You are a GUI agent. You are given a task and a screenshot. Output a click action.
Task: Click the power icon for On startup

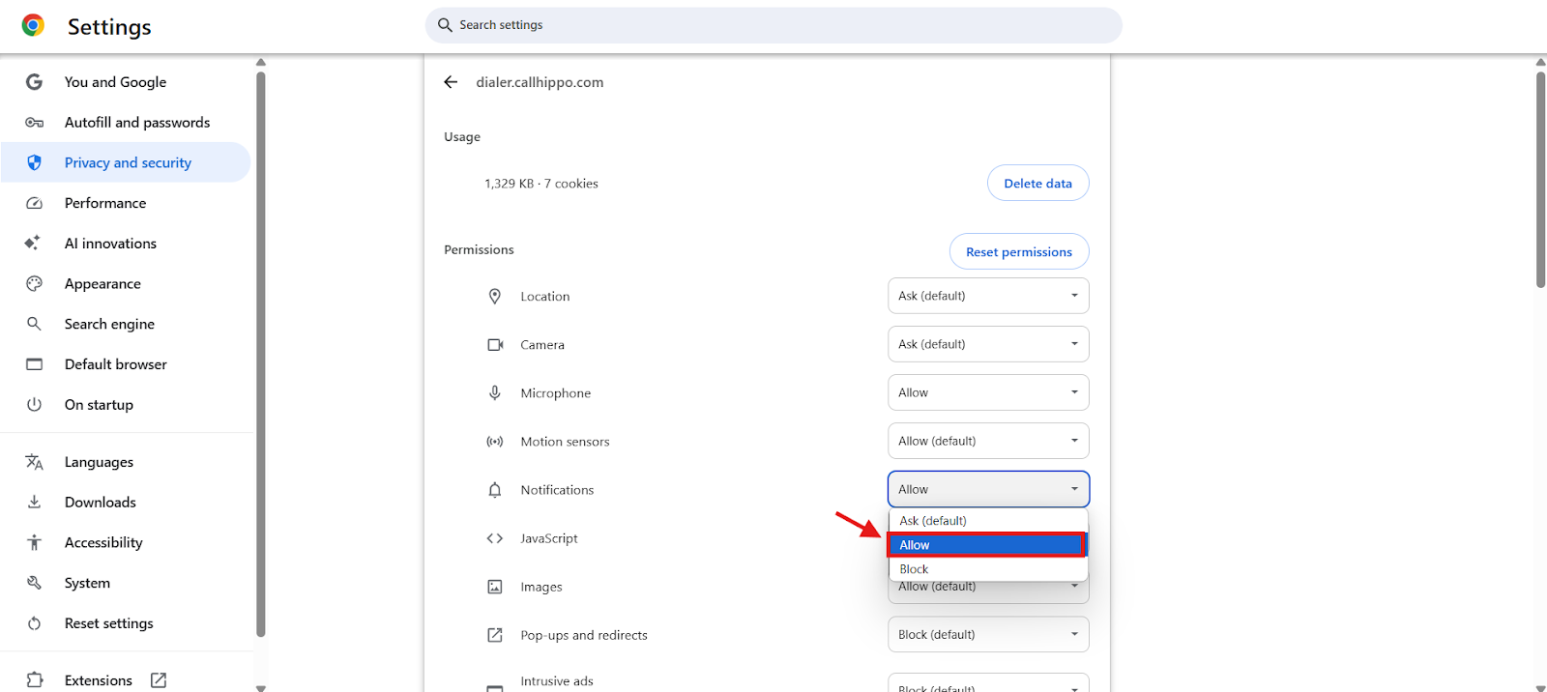[34, 405]
